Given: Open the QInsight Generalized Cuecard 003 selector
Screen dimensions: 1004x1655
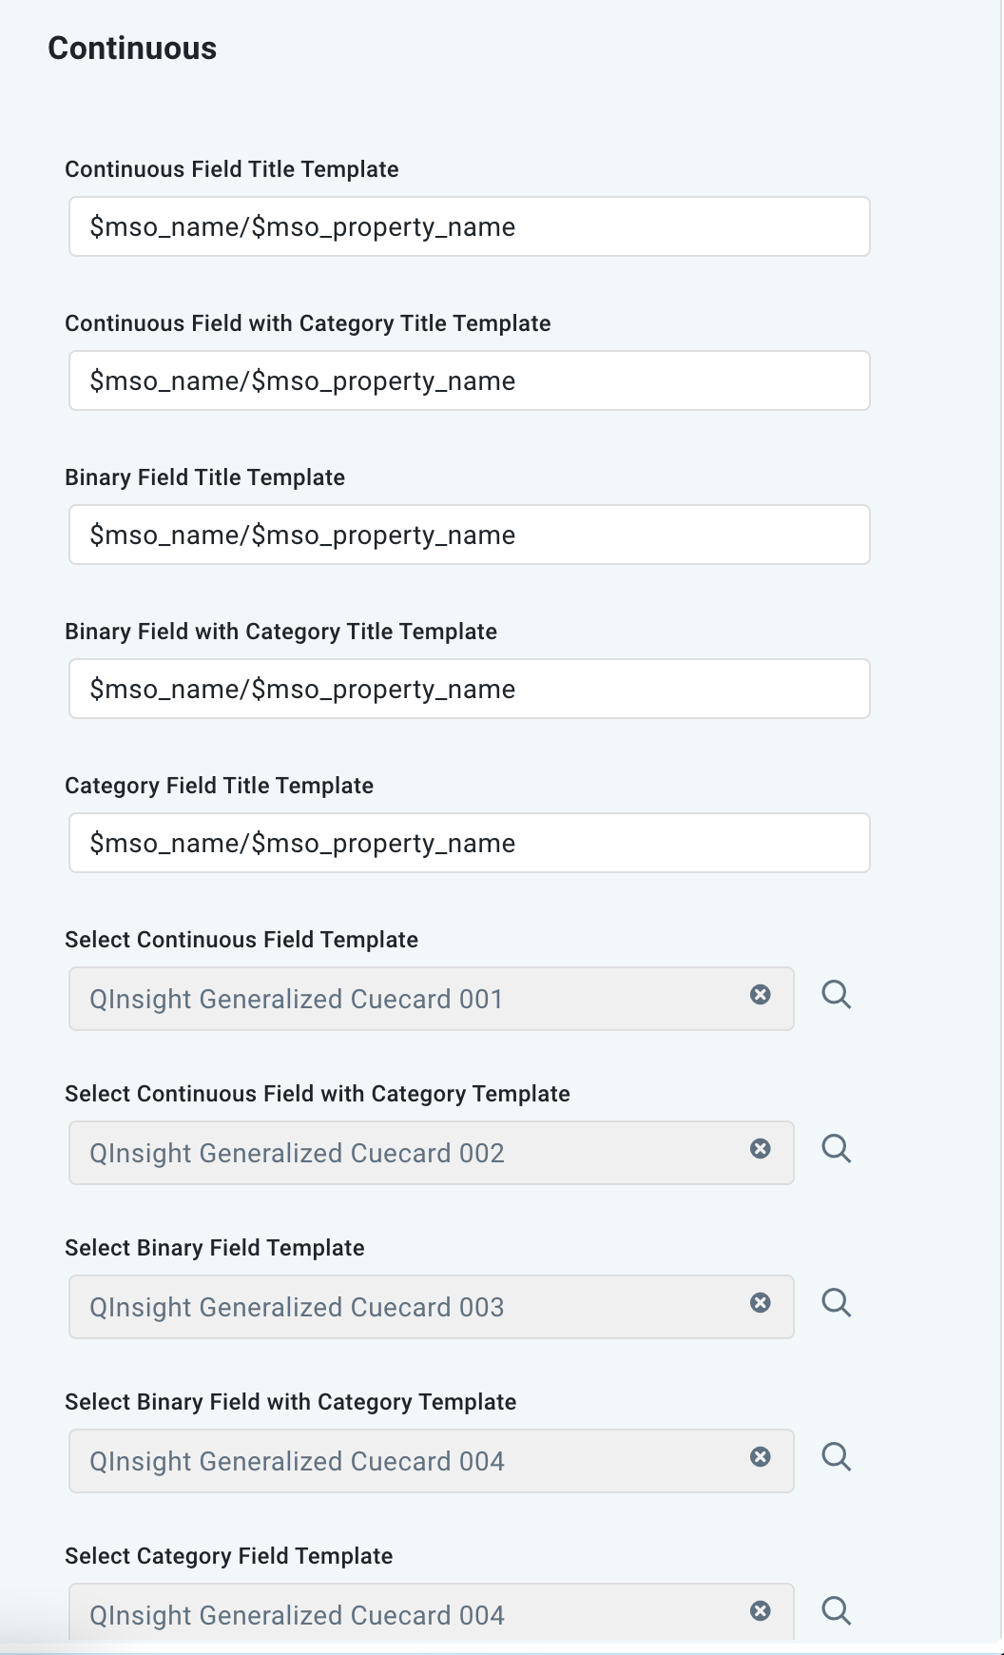Looking at the screenshot, I should [399, 1307].
